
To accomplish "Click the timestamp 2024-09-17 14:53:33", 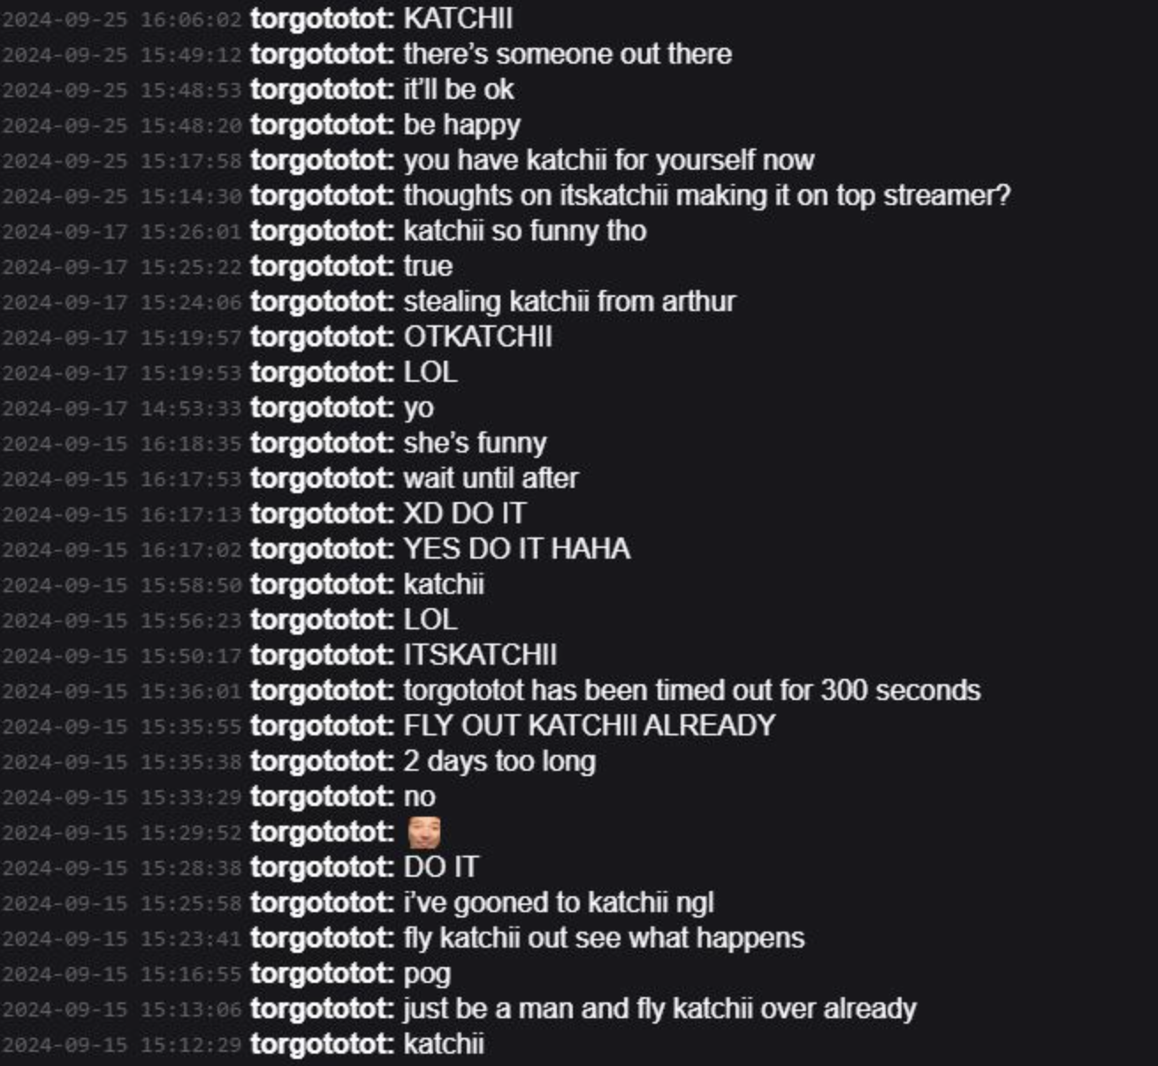I will click(121, 408).
